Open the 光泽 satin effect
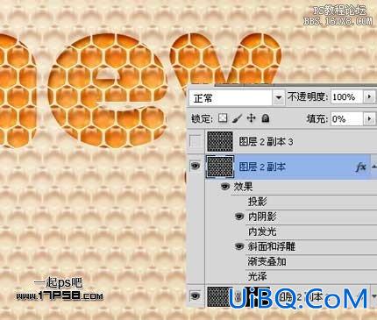Screen dimensions: 377x320 [x=258, y=276]
